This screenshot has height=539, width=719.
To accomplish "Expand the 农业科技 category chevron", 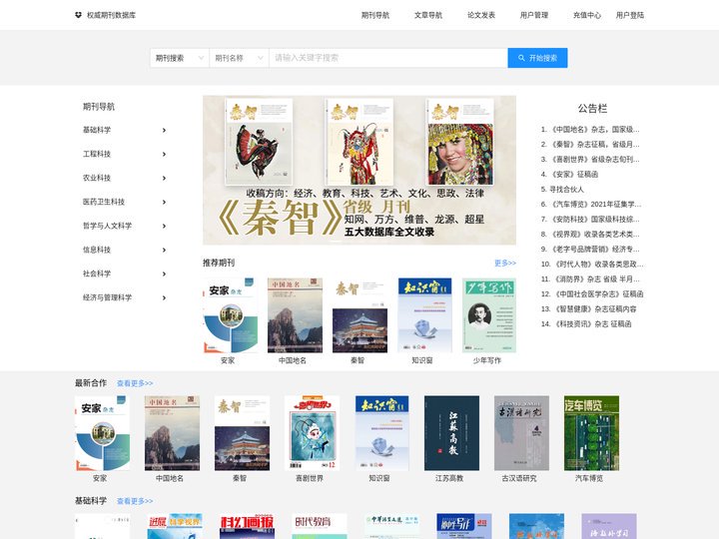I will click(164, 178).
